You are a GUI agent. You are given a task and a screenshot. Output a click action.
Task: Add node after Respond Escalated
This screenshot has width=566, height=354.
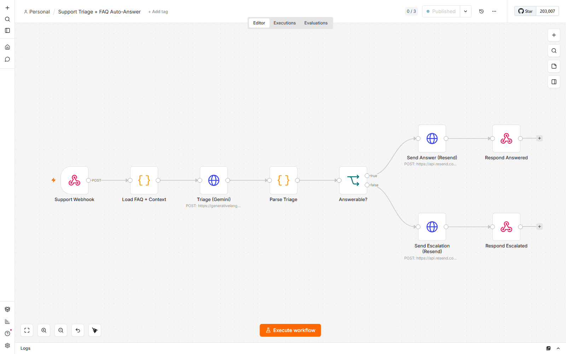point(539,227)
